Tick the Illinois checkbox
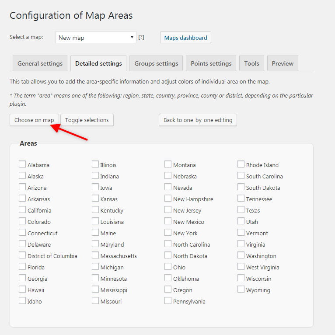 click(95, 164)
